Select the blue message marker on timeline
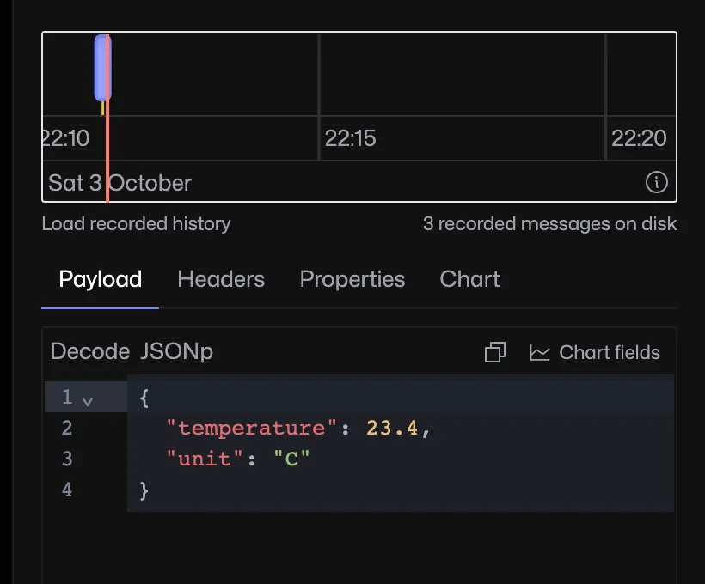This screenshot has height=584, width=705. click(x=101, y=68)
